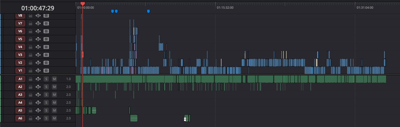Viewport: 400px width, 127px height.
Task: Lock the A6 audio track
Action: coord(30,118)
